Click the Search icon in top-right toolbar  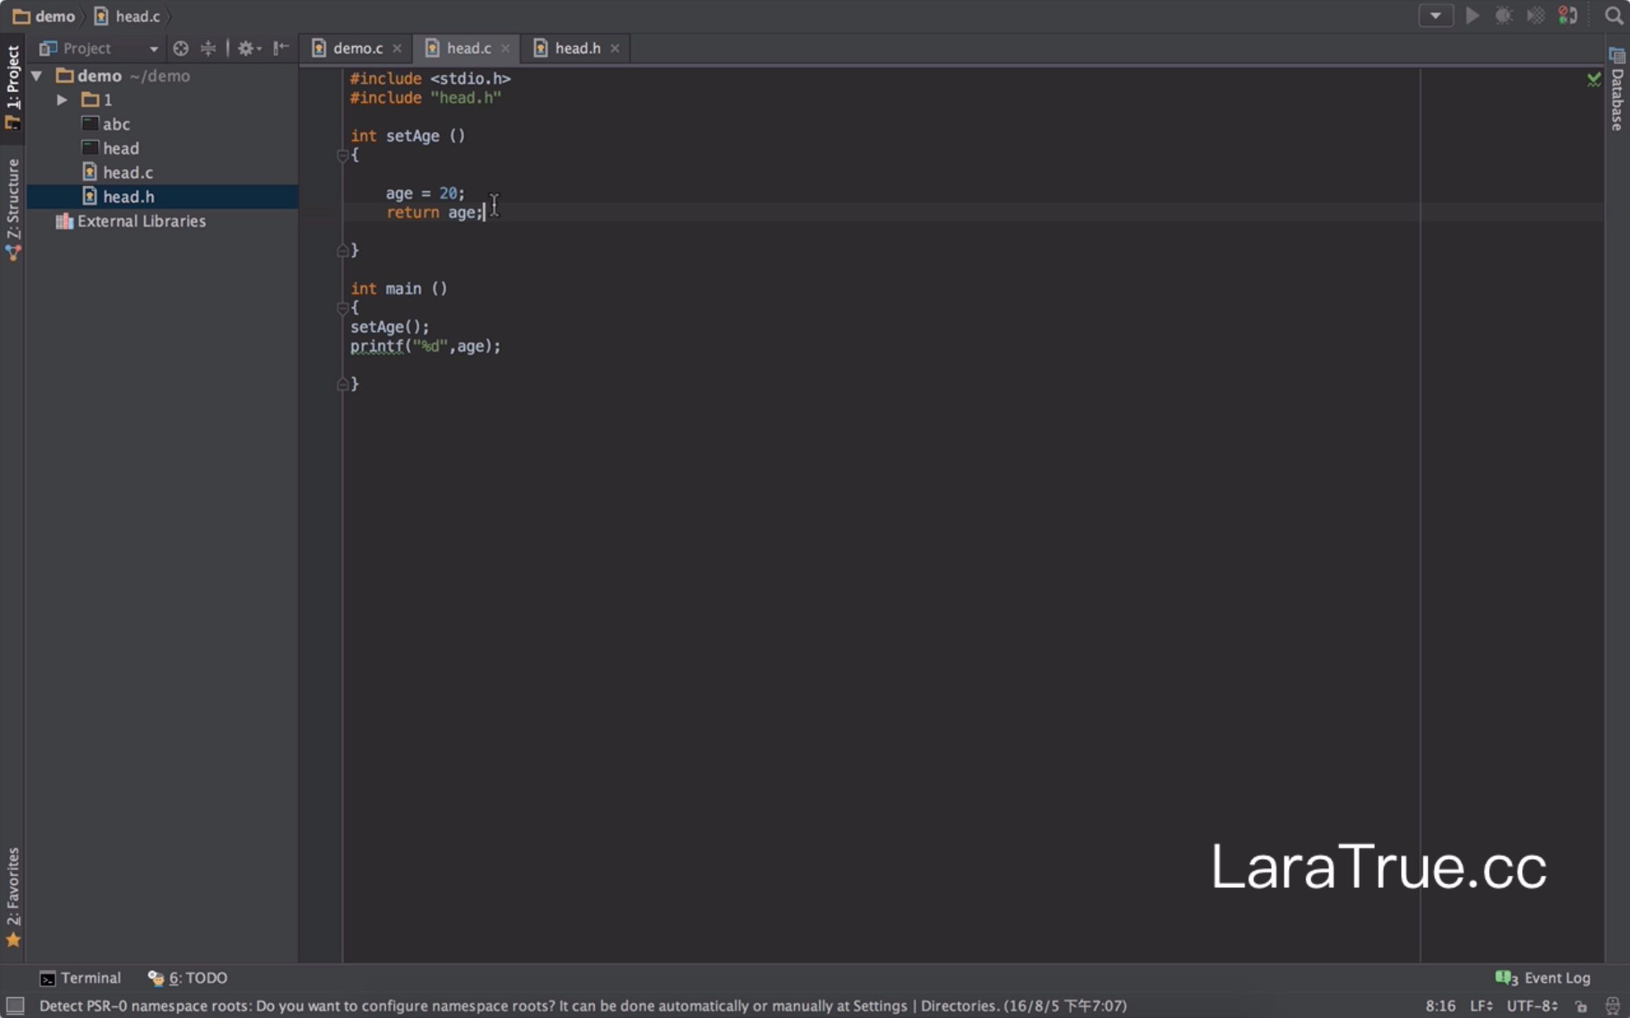tap(1611, 15)
